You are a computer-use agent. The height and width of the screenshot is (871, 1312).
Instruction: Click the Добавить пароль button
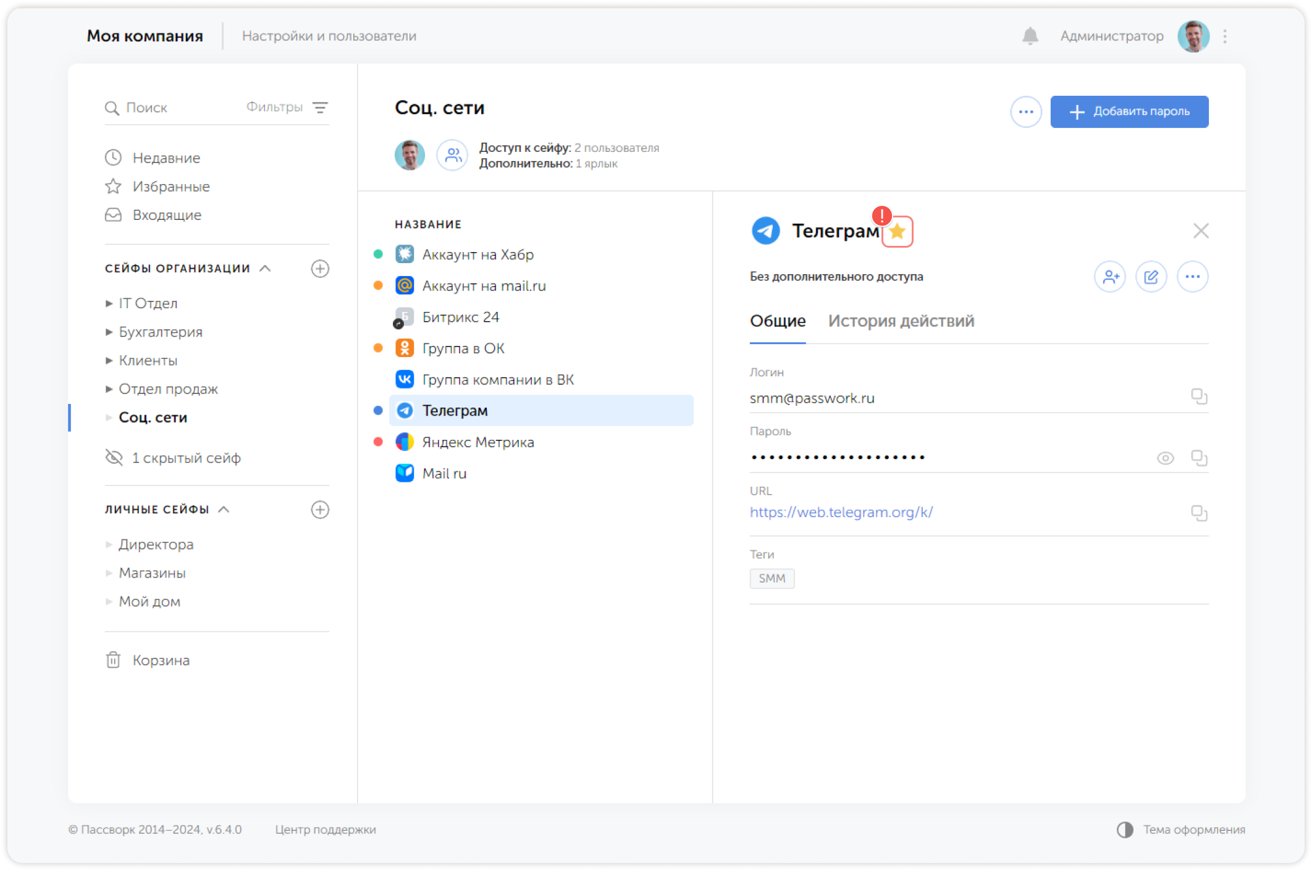tap(1129, 112)
